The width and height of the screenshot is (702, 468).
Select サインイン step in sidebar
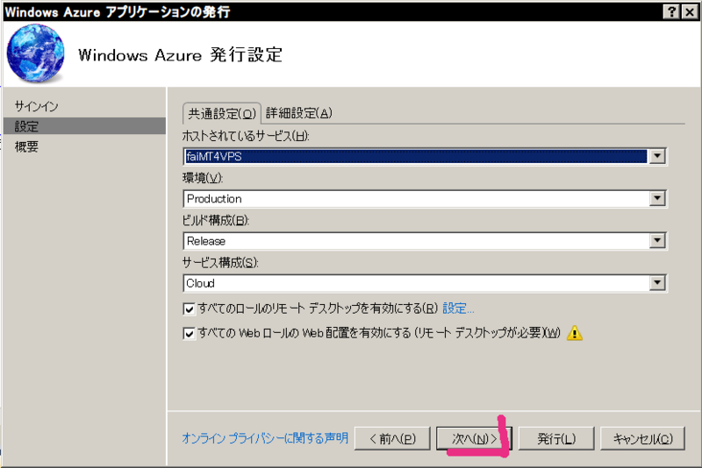[36, 106]
